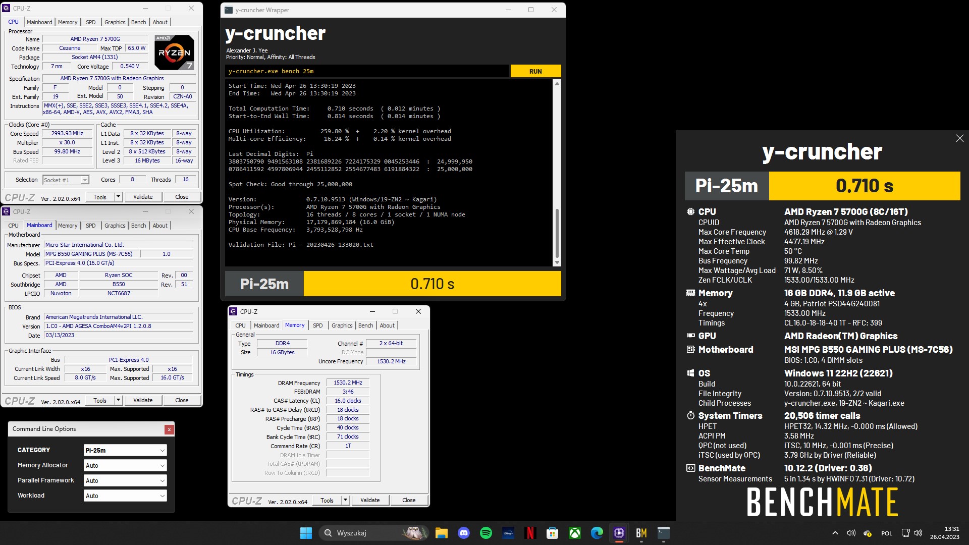Click Validate in the top CPU-Z window
This screenshot has width=969, height=545.
click(x=143, y=197)
